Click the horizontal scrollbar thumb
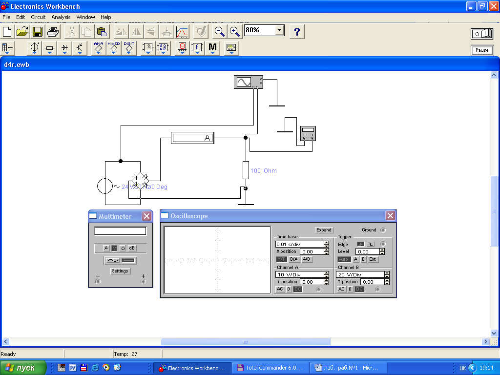This screenshot has width=500, height=375. (246, 342)
